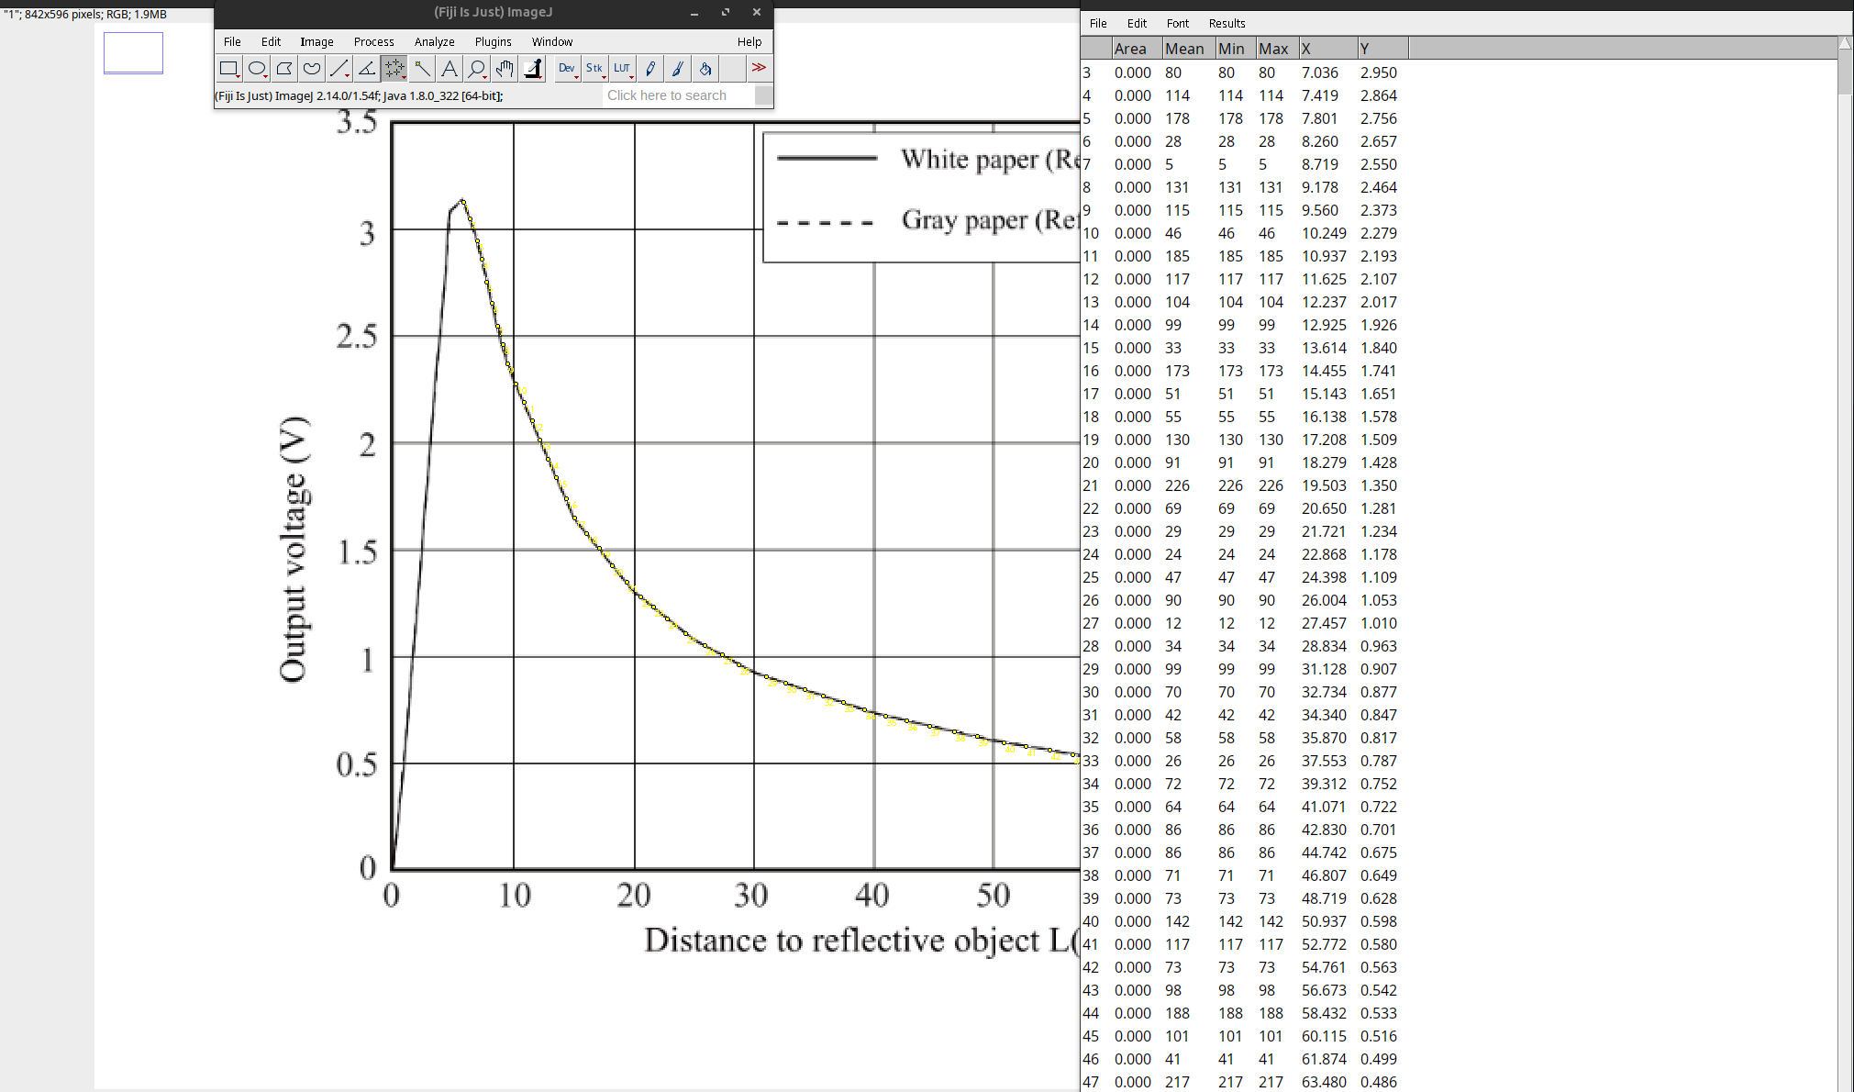Image resolution: width=1854 pixels, height=1092 pixels.
Task: Select the scrolling hand tool
Action: [x=504, y=68]
